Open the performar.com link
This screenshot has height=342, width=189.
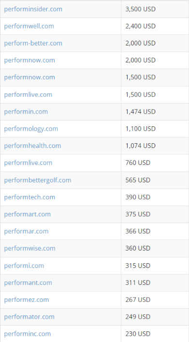pyautogui.click(x=27, y=231)
